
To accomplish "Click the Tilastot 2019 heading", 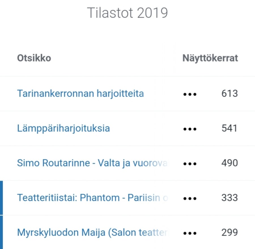I will pos(127,13).
